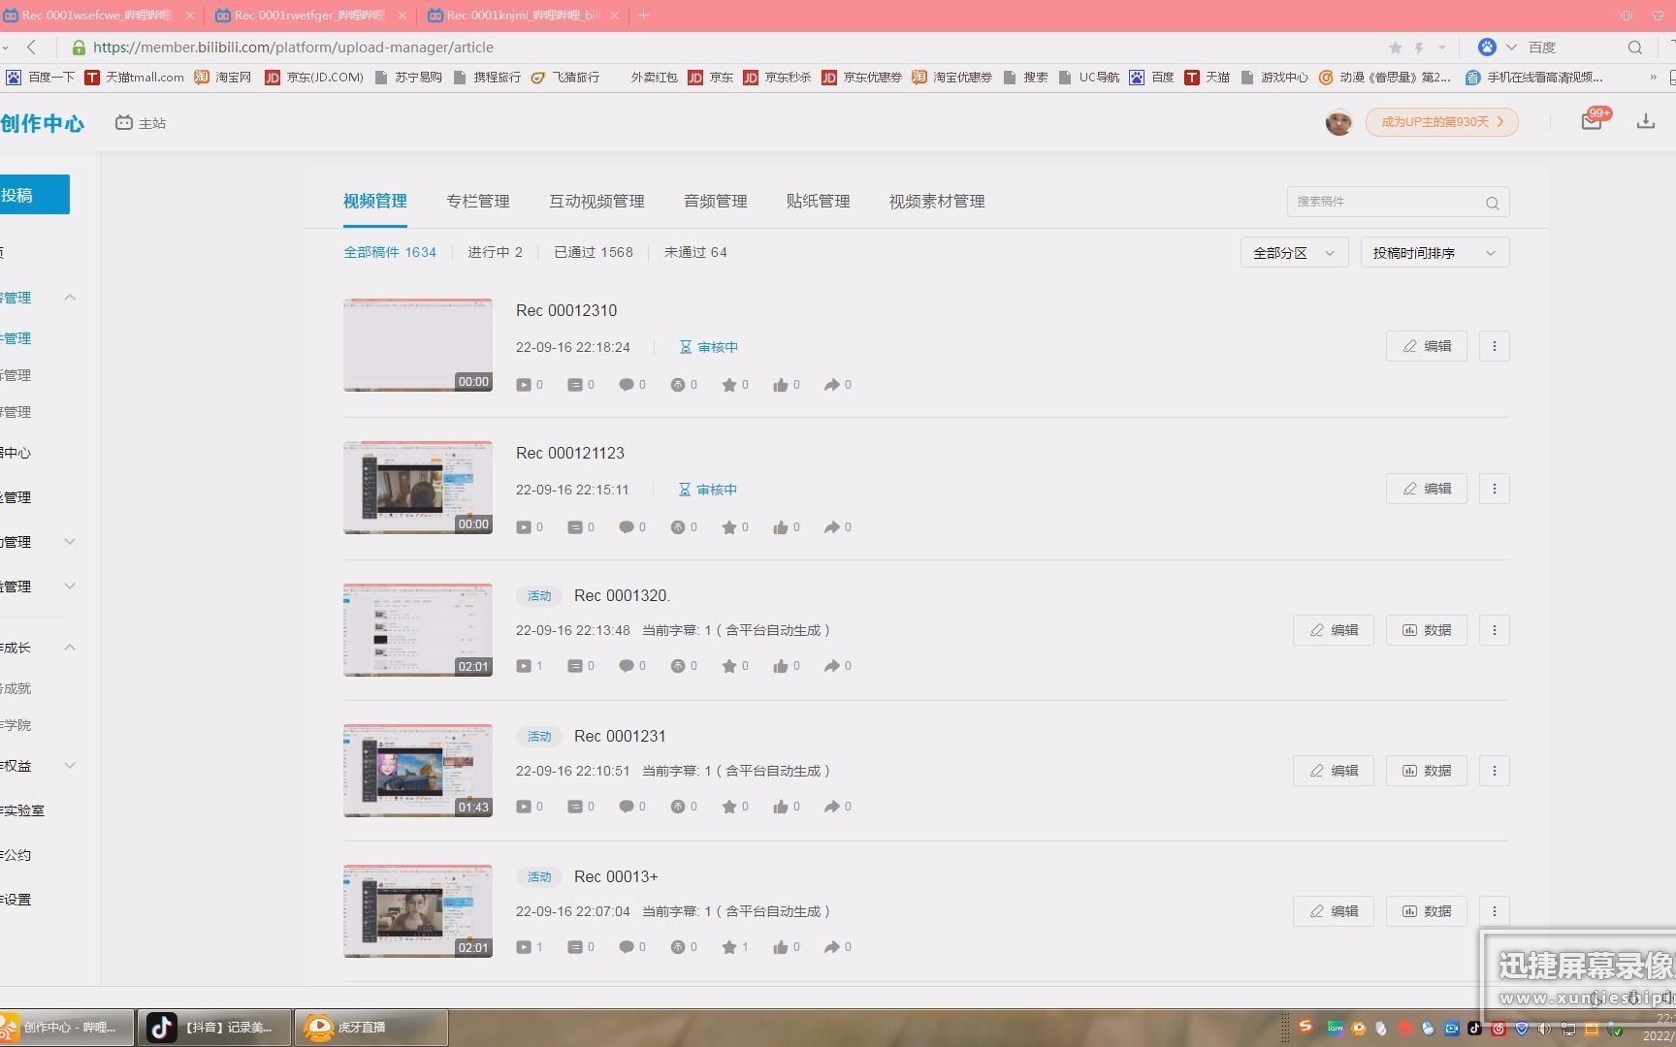The width and height of the screenshot is (1676, 1047).
Task: Open the 全部分区 dropdown
Action: point(1293,252)
